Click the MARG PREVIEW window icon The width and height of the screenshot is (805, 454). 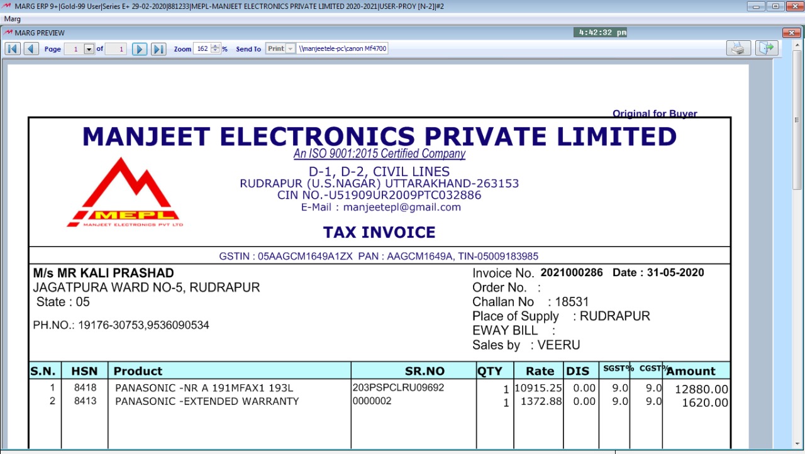pyautogui.click(x=8, y=32)
